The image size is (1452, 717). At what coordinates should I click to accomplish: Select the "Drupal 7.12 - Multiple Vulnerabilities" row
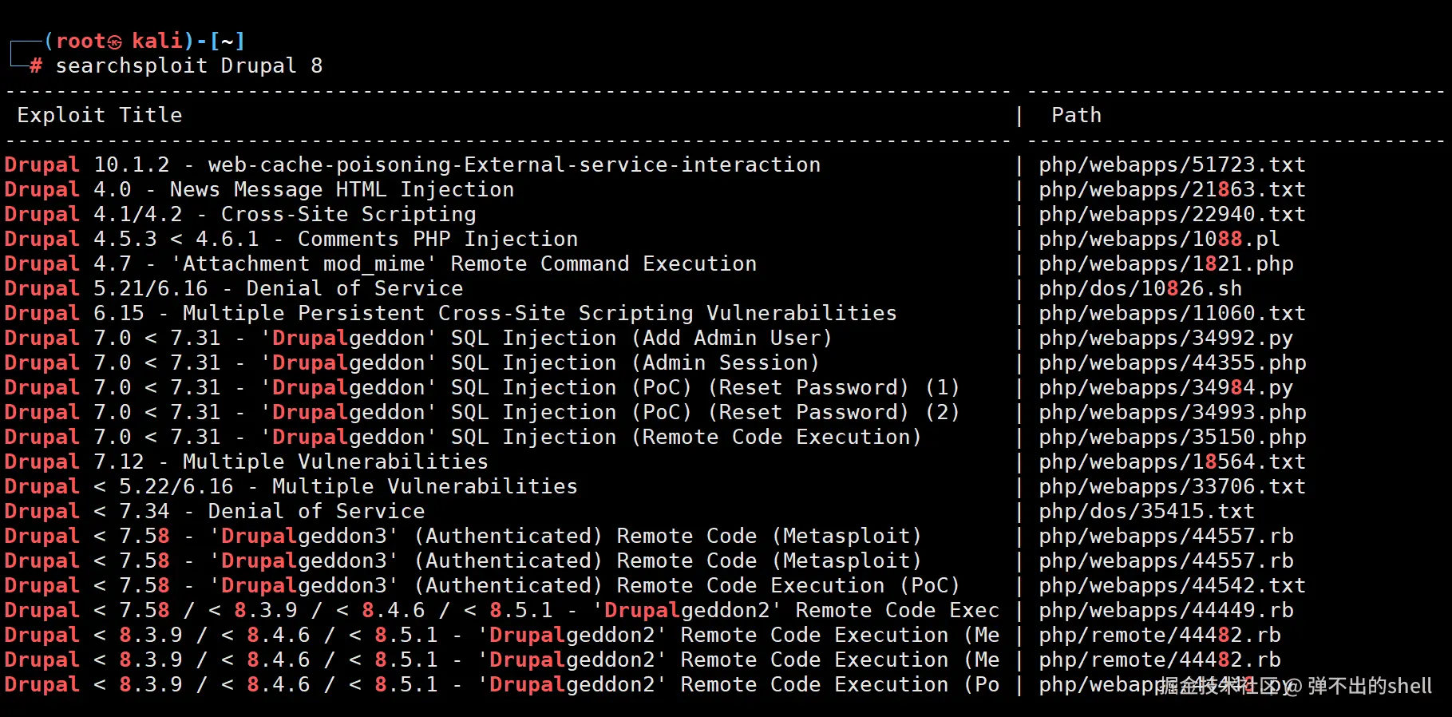coord(246,462)
